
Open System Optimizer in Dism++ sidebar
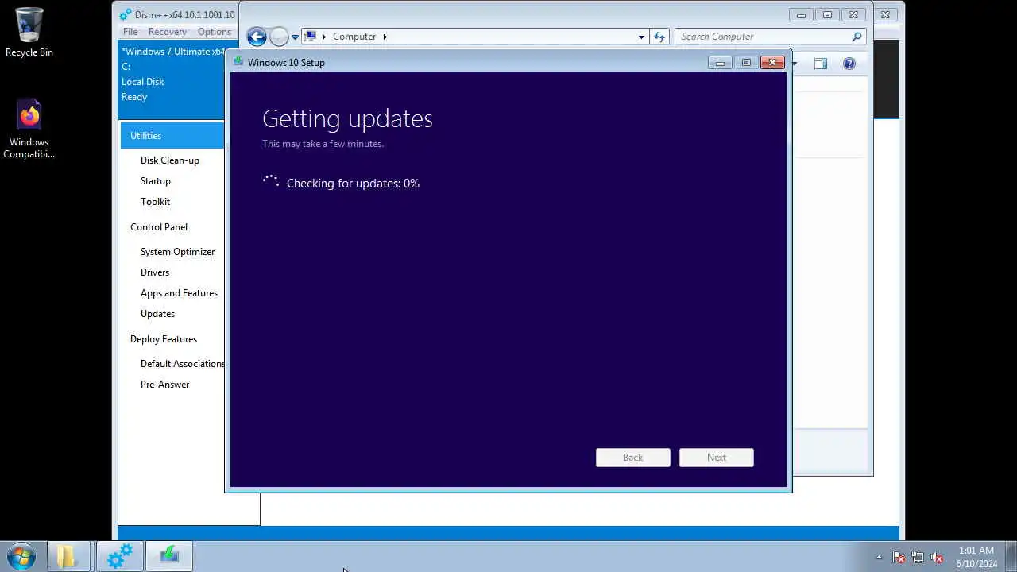coord(178,252)
